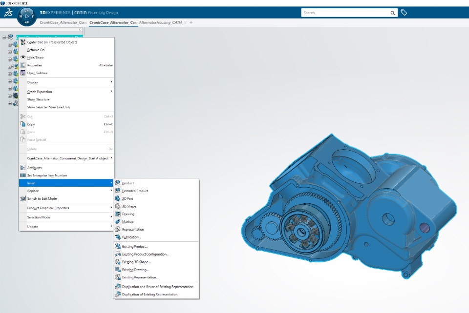Switch to first CrankCase_Alternator_Conc tab

tap(63, 22)
